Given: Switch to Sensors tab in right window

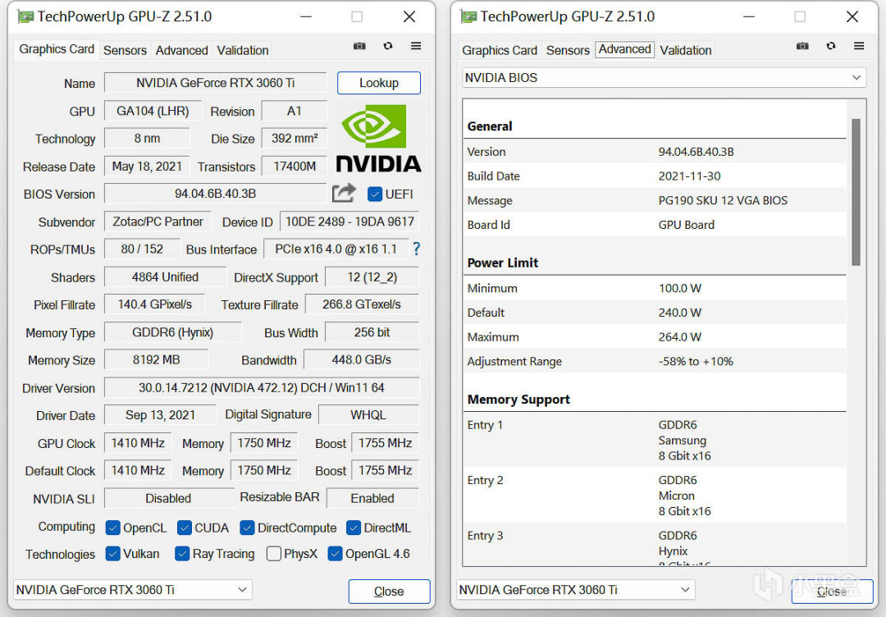Looking at the screenshot, I should point(568,50).
